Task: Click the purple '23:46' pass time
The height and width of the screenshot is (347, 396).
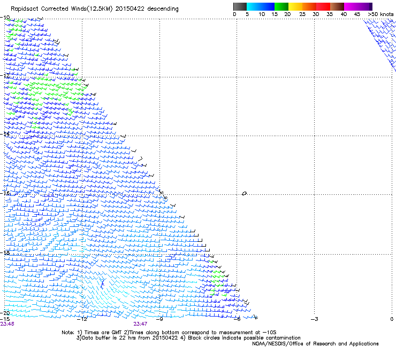Action: click(x=7, y=324)
